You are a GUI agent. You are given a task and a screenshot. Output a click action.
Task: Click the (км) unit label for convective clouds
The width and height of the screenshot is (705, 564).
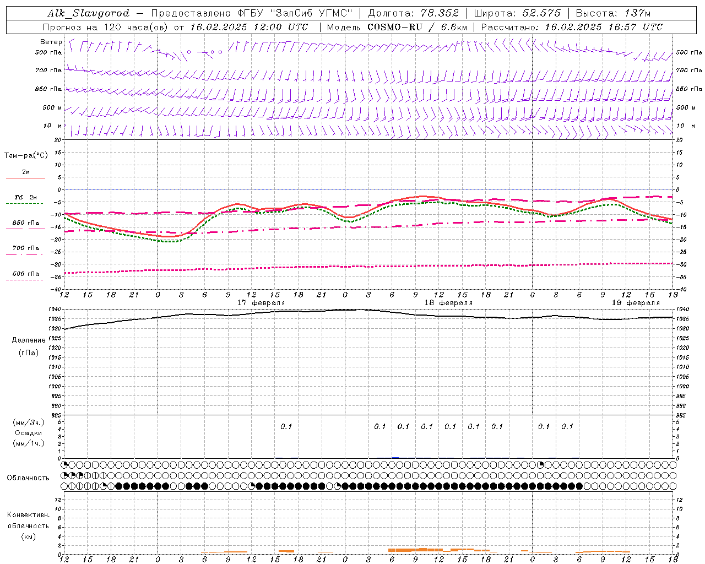click(28, 536)
